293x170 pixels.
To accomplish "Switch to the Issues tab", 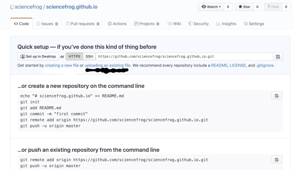I will tap(47, 24).
